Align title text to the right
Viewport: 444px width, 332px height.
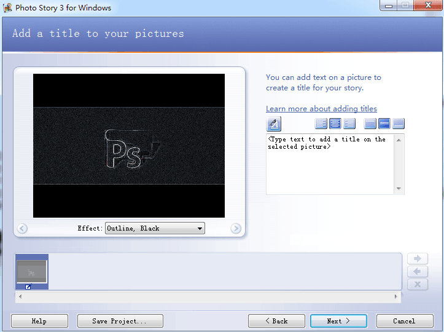pyautogui.click(x=349, y=124)
